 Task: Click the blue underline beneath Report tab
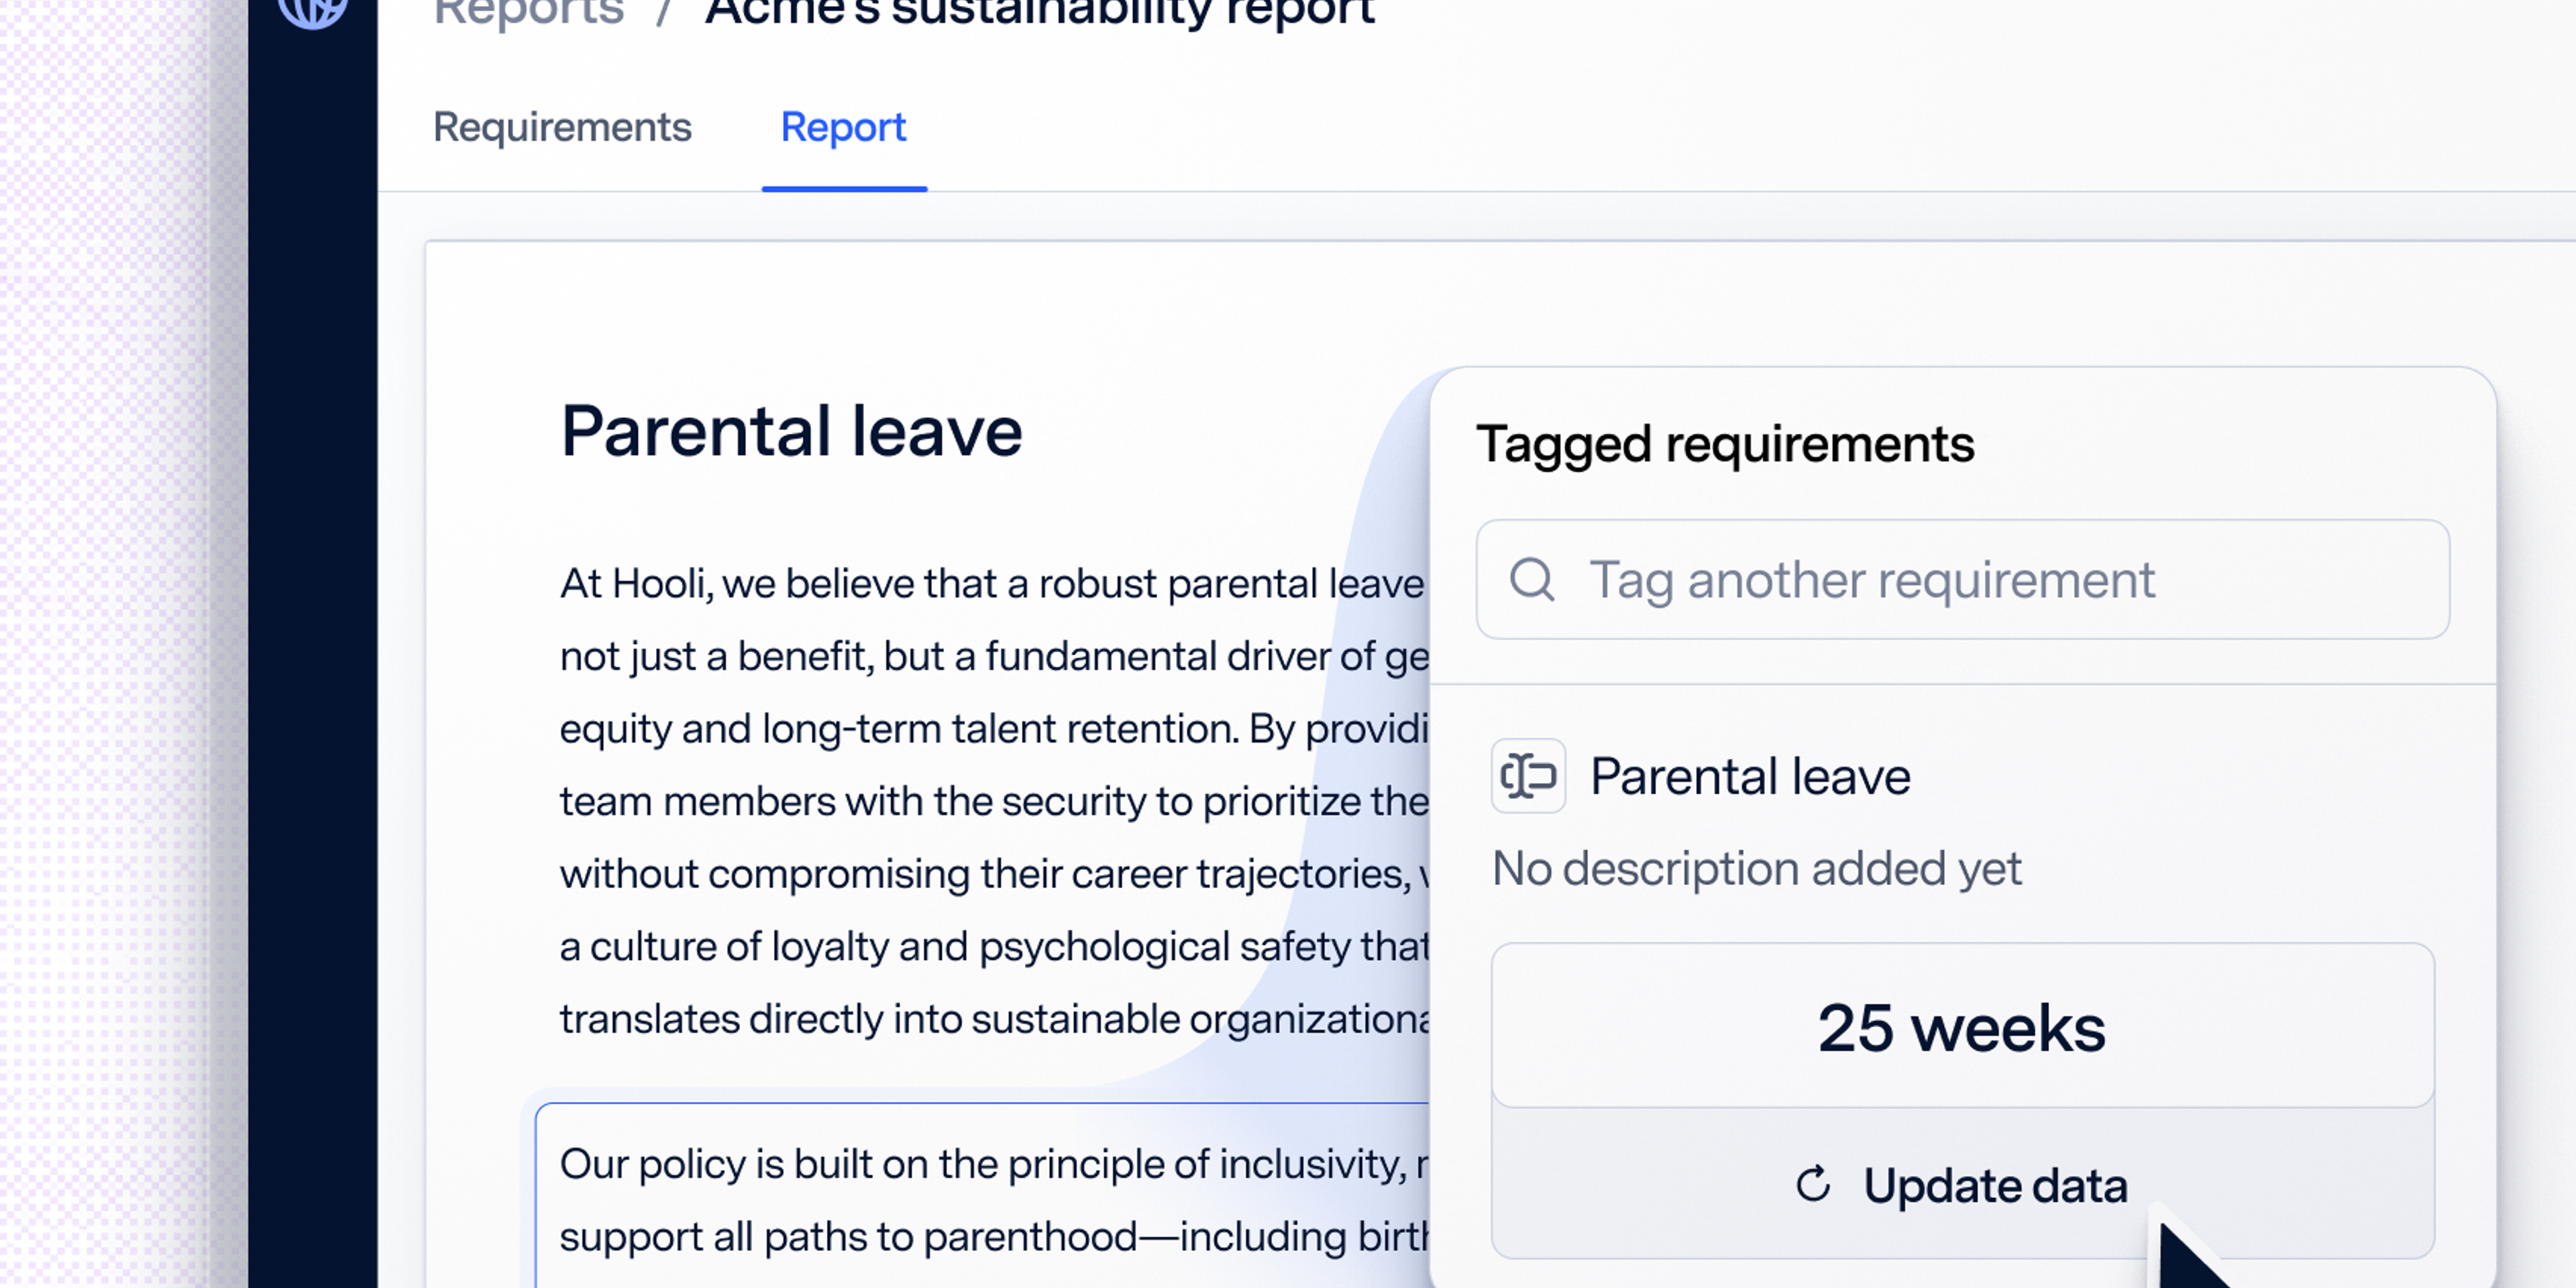click(844, 187)
